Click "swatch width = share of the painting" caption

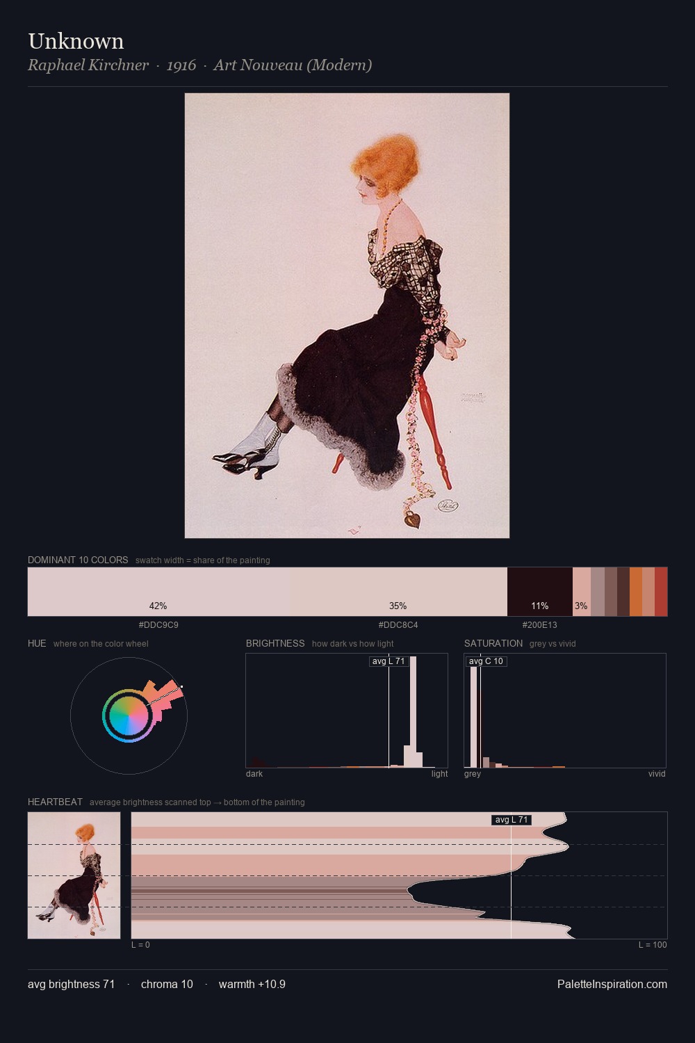203,560
